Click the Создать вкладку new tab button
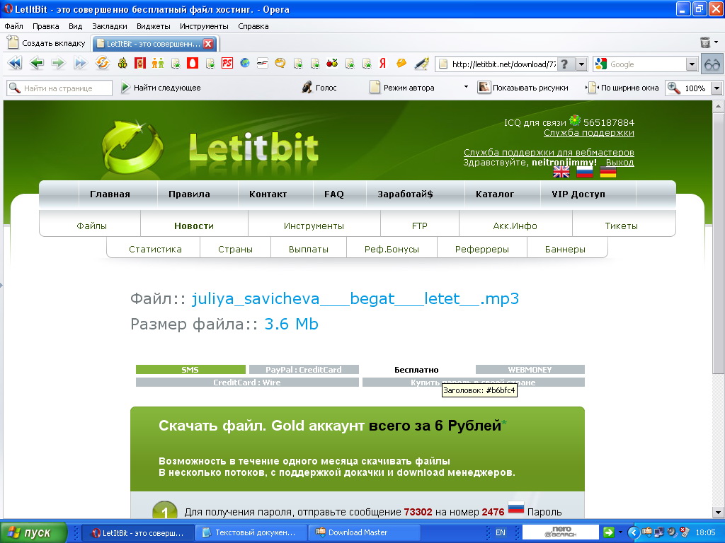The image size is (725, 543). pos(47,43)
